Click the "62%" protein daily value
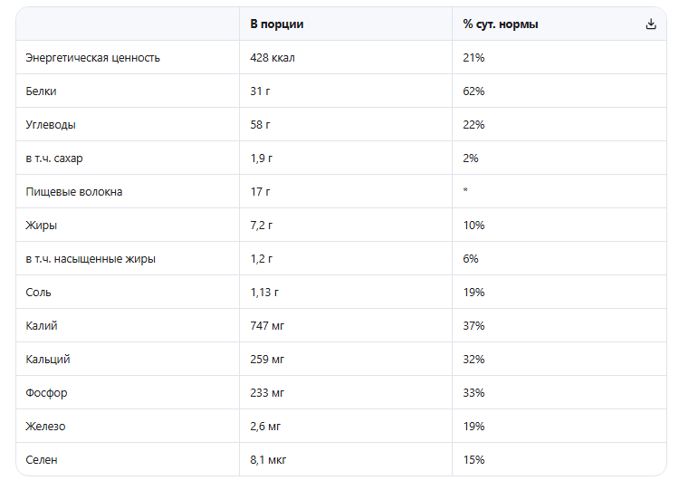Viewport: 679px width, 490px height. point(473,91)
